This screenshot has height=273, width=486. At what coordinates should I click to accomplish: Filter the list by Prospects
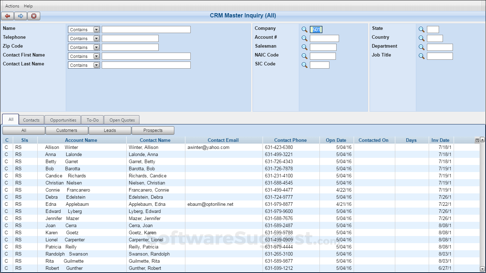click(153, 130)
